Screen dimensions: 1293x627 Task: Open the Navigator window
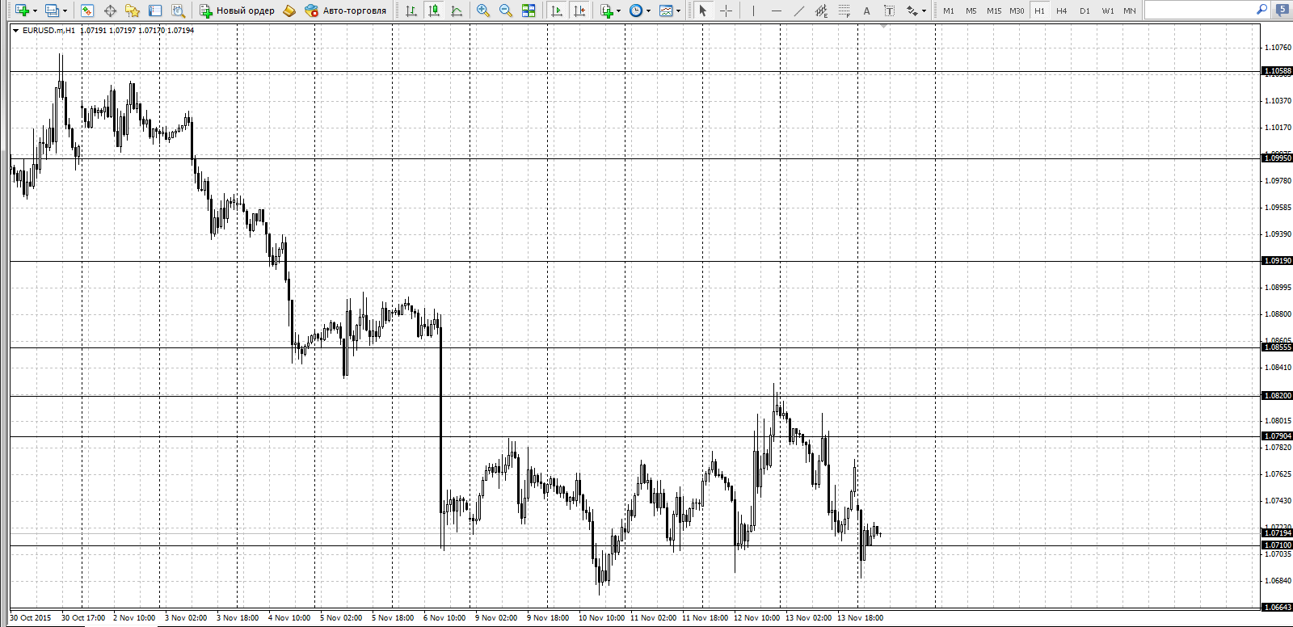click(x=133, y=11)
